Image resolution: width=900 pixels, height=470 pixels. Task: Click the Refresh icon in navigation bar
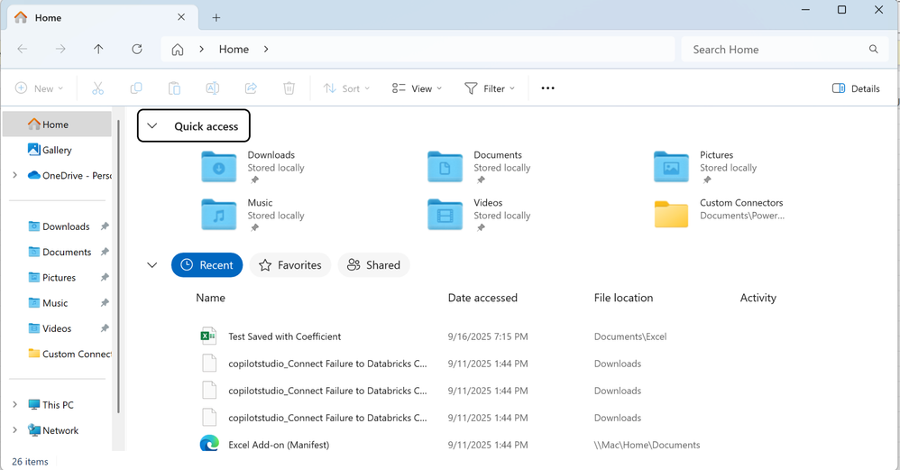[x=137, y=50]
